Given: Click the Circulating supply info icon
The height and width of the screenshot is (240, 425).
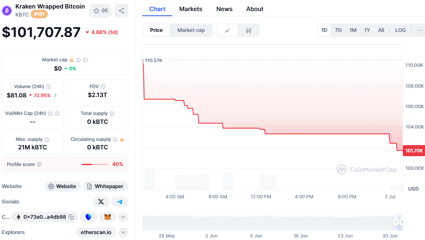Looking at the screenshot, I should coord(115,139).
